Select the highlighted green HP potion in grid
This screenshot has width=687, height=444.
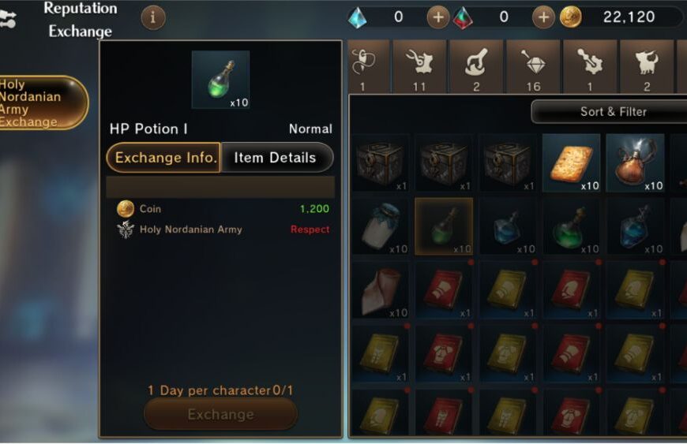(444, 226)
